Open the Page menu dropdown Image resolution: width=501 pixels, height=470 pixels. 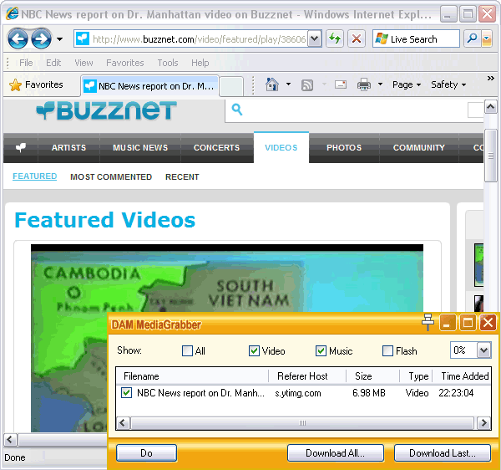[x=407, y=84]
